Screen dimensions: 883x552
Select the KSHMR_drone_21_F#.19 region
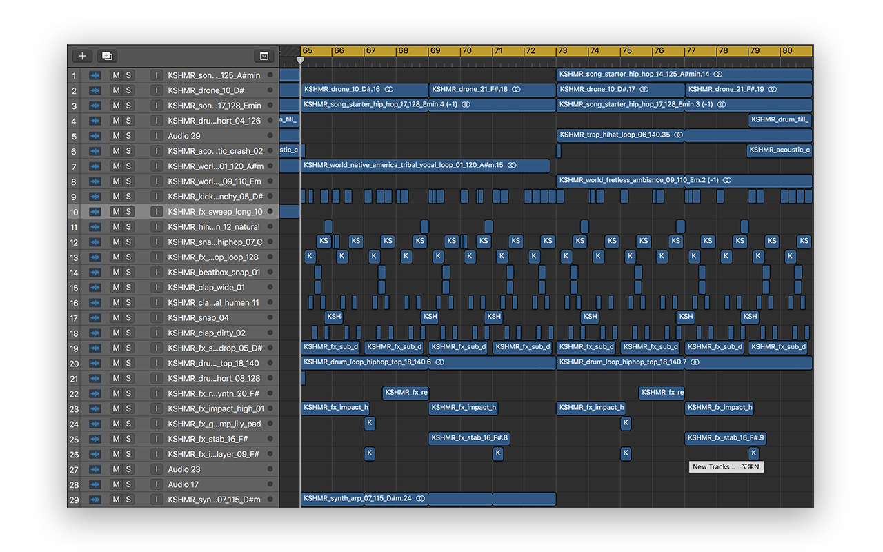pos(748,90)
